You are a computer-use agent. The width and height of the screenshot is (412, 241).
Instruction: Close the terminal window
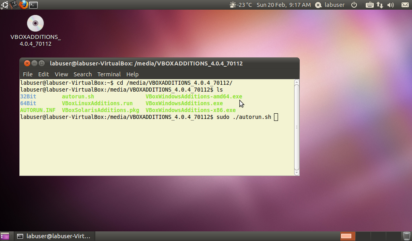(27, 63)
